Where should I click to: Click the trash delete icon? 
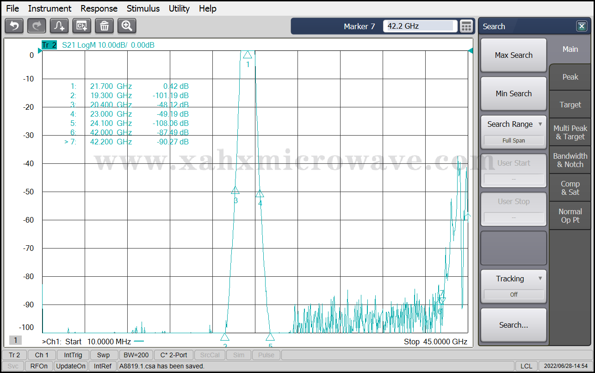[x=104, y=26]
